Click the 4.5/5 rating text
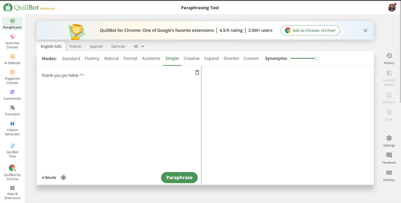 click(x=231, y=30)
